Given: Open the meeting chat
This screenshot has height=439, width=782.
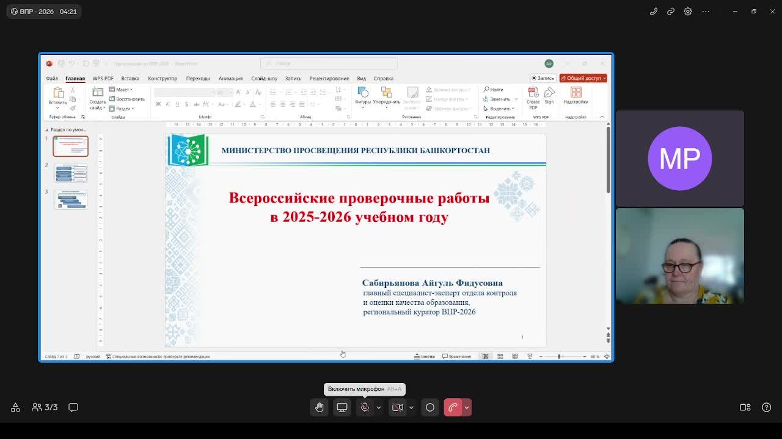Looking at the screenshot, I should point(73,407).
